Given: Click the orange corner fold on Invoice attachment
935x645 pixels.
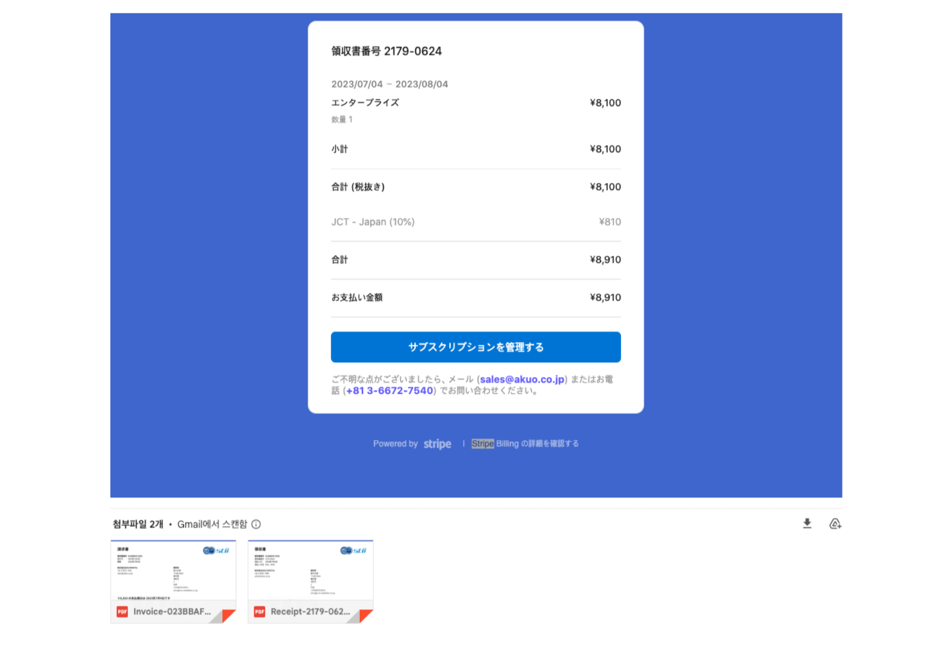Looking at the screenshot, I should coord(228,613).
